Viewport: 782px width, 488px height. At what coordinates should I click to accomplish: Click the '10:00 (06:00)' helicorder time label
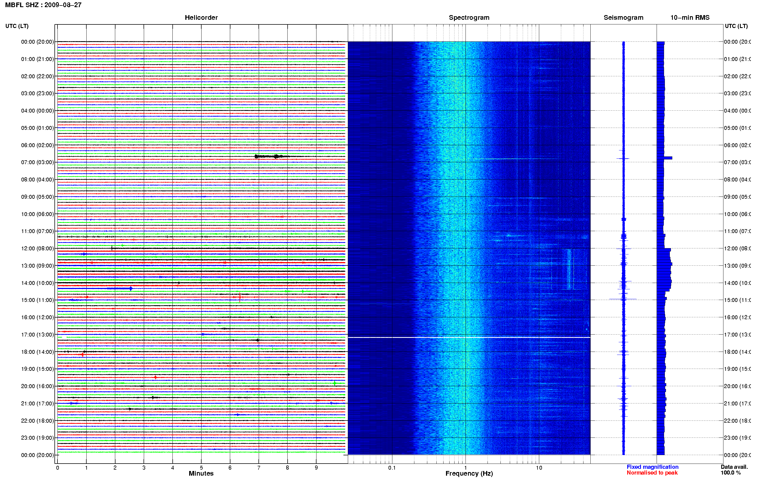(37, 214)
